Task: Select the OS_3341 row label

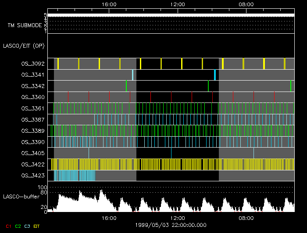Action: 32,75
